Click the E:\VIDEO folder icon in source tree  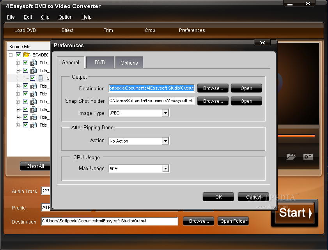(27, 55)
